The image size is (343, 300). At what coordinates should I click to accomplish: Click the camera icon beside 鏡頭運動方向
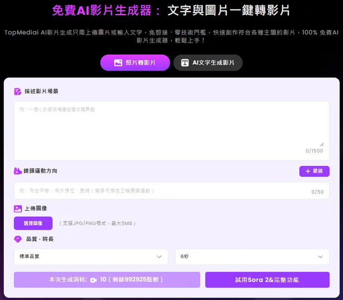click(18, 171)
